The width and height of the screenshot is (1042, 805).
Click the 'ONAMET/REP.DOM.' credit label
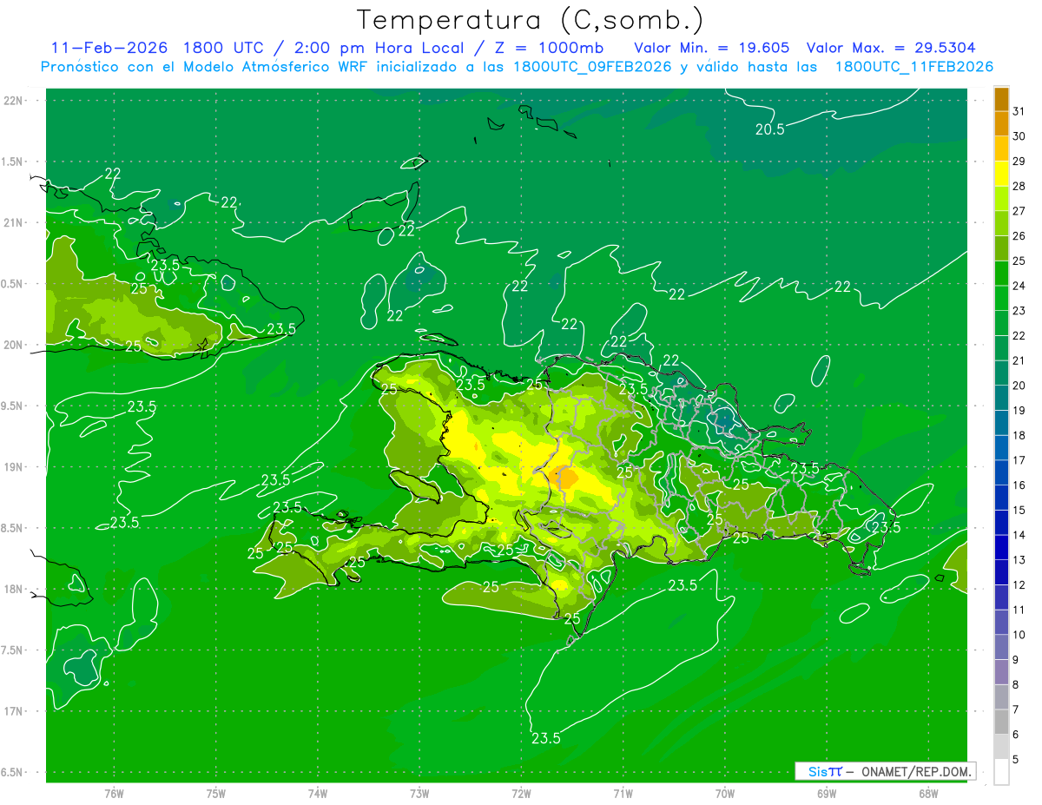(x=916, y=771)
